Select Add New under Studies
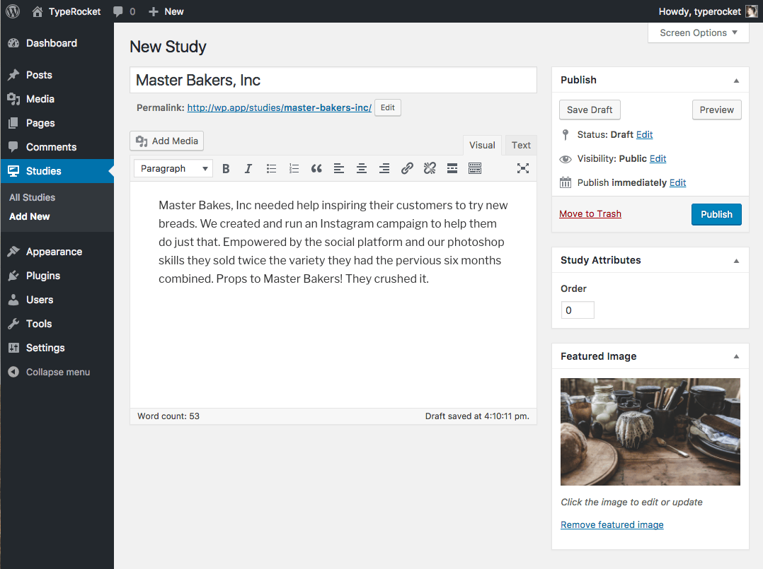The image size is (763, 569). [x=29, y=217]
